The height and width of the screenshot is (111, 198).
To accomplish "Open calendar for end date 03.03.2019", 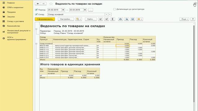I will tap(85, 10).
